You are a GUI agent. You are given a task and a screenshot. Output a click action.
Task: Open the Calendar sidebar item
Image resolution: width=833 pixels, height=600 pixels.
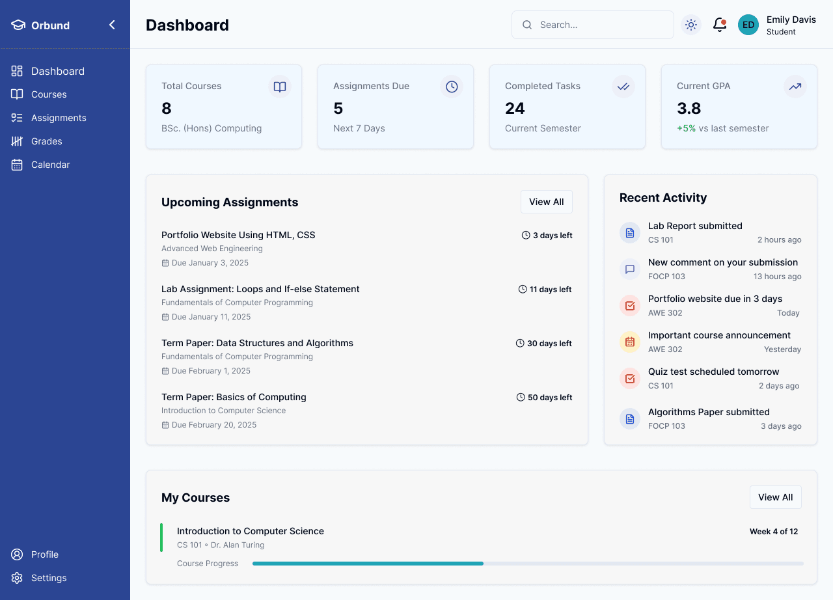(50, 165)
